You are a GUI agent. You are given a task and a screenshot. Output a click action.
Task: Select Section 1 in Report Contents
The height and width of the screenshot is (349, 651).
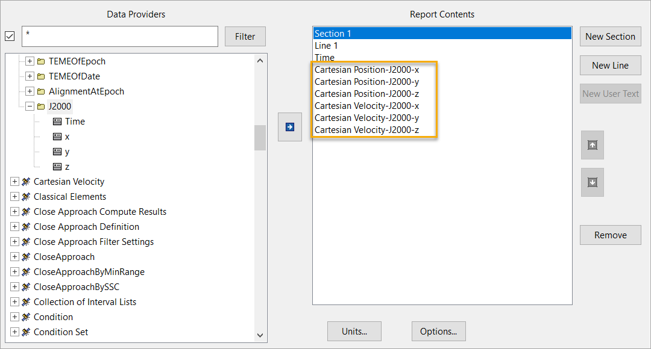(x=442, y=34)
